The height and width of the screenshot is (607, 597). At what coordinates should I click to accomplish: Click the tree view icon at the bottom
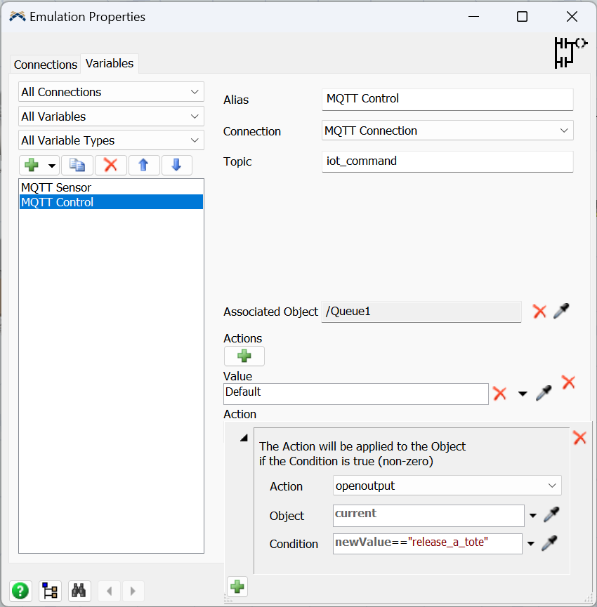click(50, 590)
